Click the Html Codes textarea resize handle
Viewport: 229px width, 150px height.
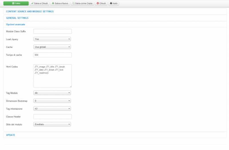(x=71, y=87)
